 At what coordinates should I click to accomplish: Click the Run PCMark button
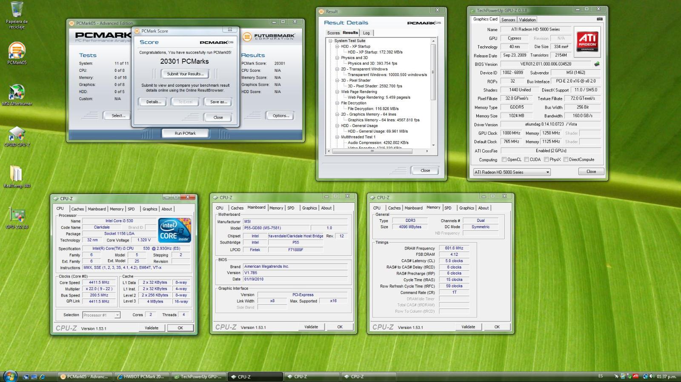pos(185,133)
